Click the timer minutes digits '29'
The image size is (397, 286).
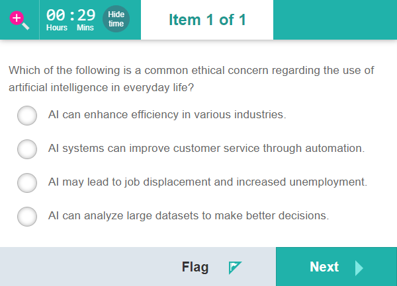pos(86,15)
